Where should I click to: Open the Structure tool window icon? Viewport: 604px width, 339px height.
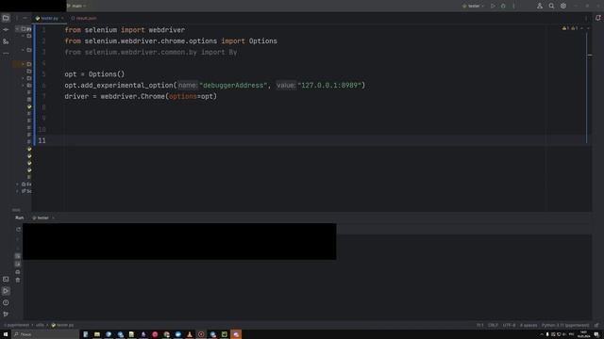point(6,41)
